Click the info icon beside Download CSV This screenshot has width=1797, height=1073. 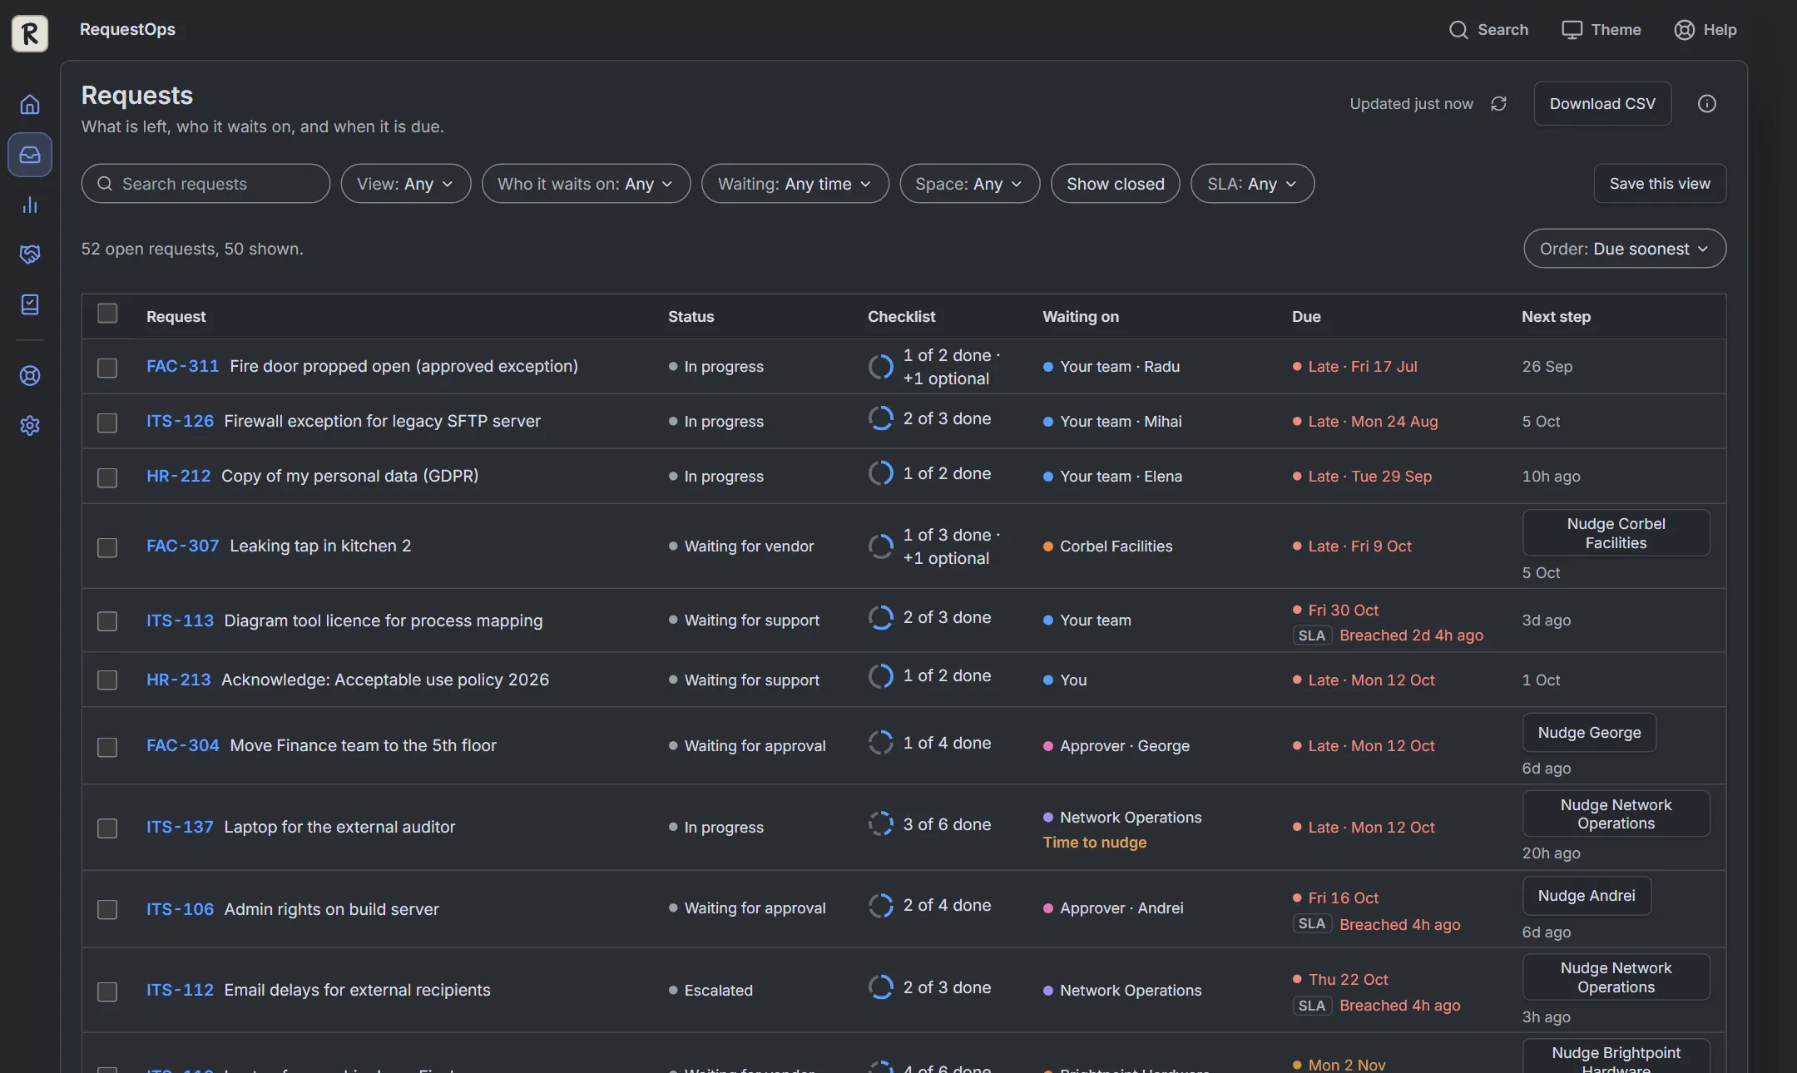(x=1707, y=104)
